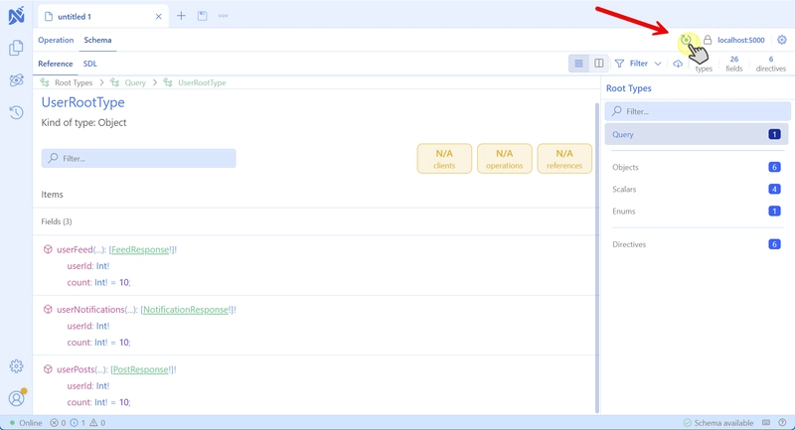The image size is (795, 430).
Task: Select the untitled 1 document tab
Action: (x=103, y=17)
